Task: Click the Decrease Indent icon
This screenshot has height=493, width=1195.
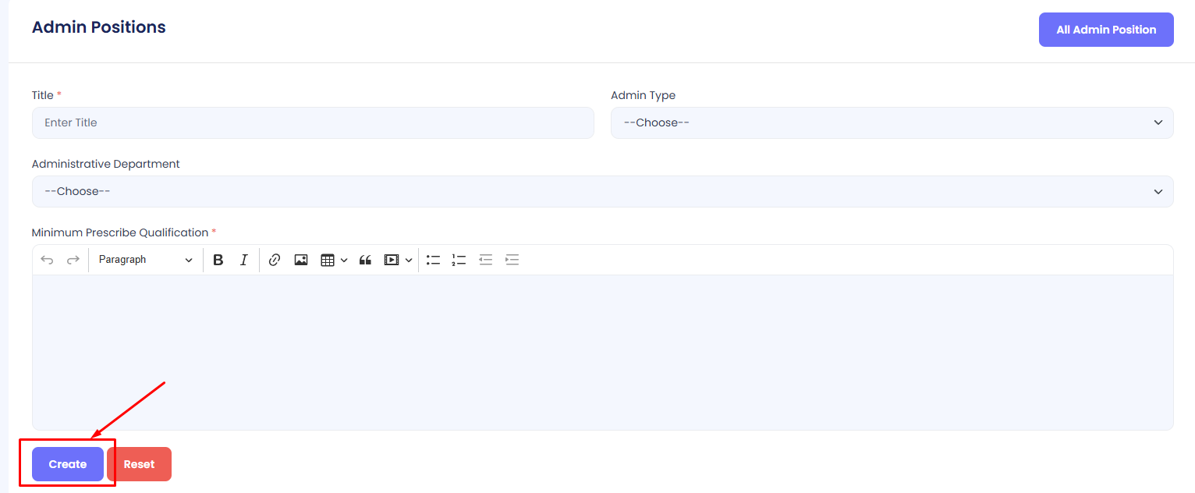Action: tap(485, 260)
